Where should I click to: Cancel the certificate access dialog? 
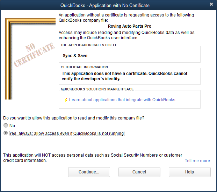pyautogui.click(x=139, y=172)
